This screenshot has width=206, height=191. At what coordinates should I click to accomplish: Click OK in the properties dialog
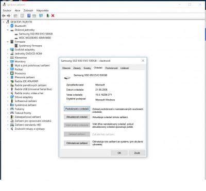click(x=119, y=153)
